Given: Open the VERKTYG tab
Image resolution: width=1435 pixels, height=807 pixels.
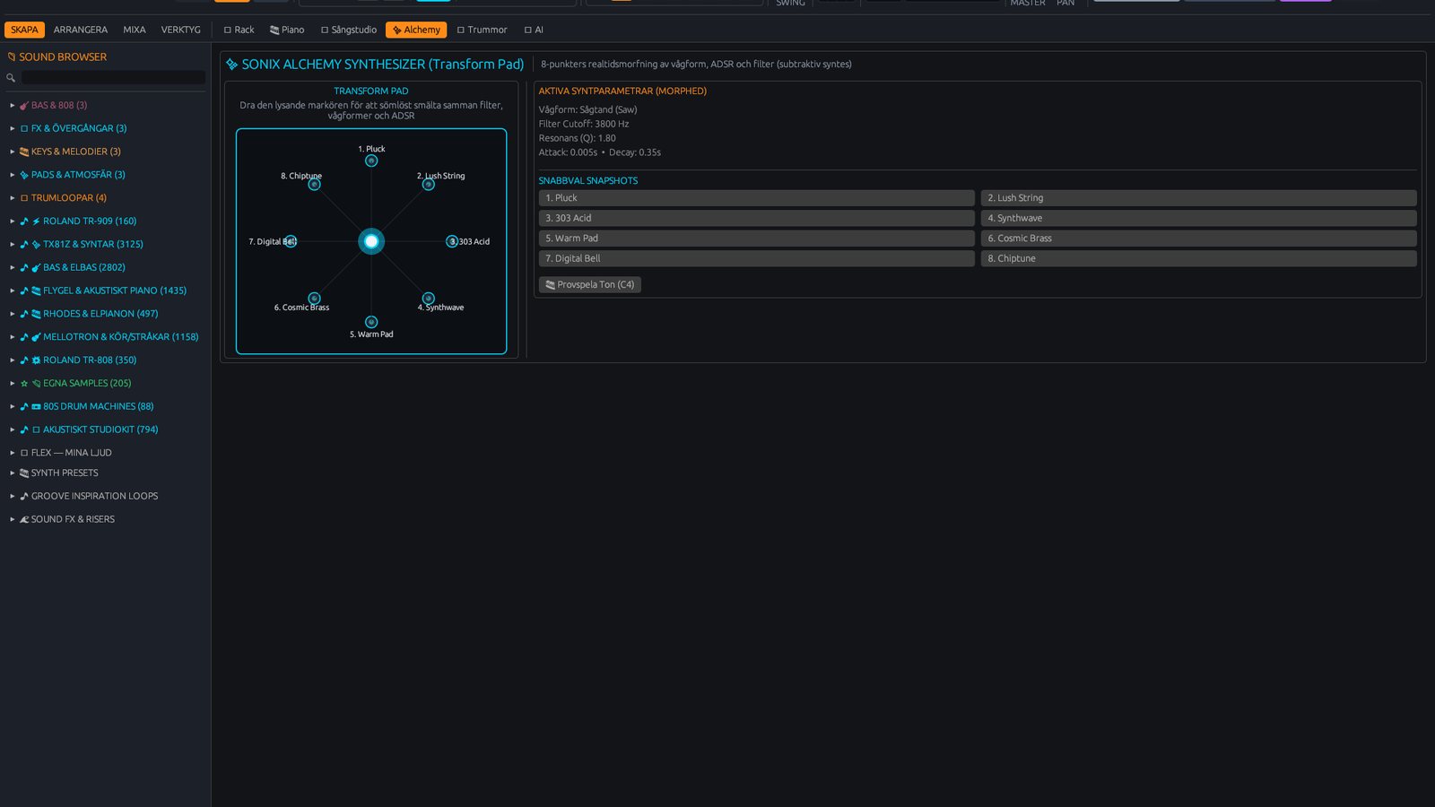Looking at the screenshot, I should (x=181, y=30).
